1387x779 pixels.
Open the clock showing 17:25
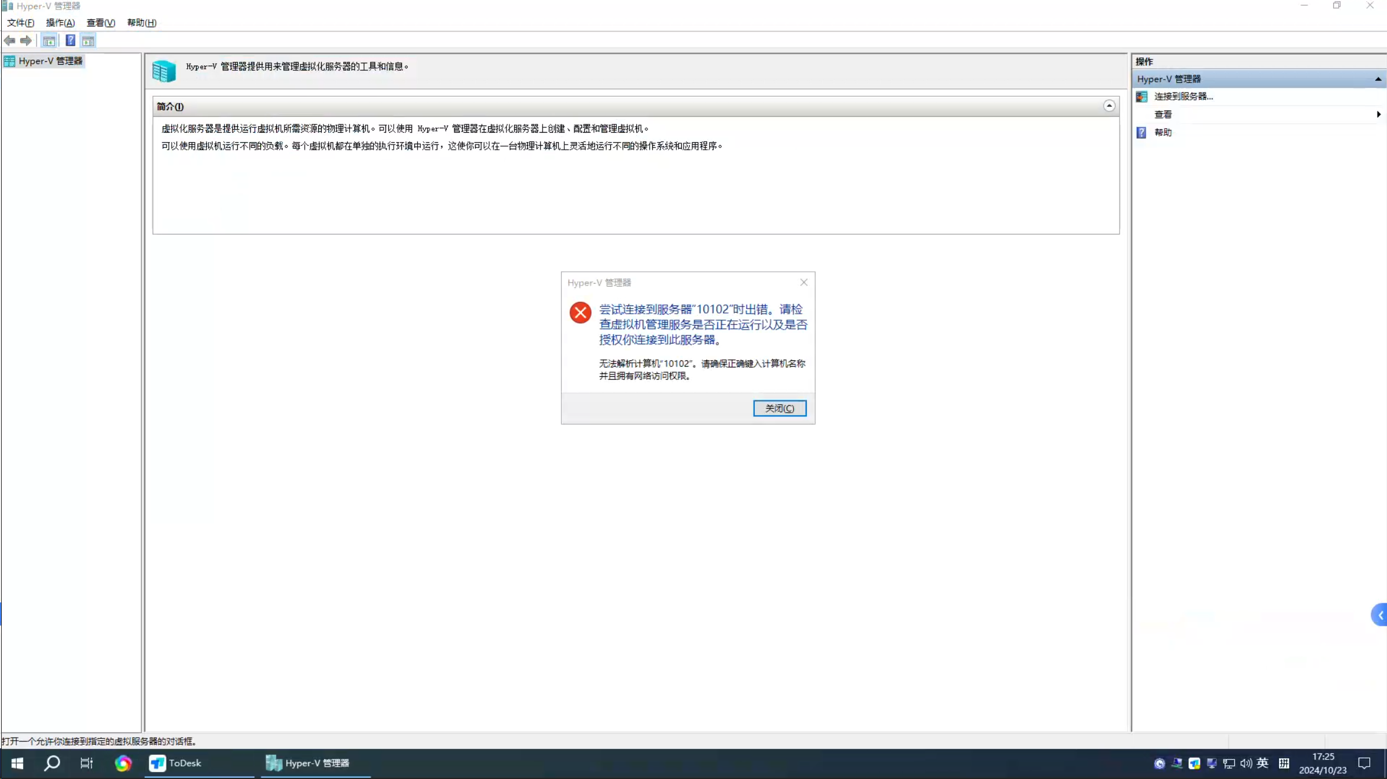1323,763
